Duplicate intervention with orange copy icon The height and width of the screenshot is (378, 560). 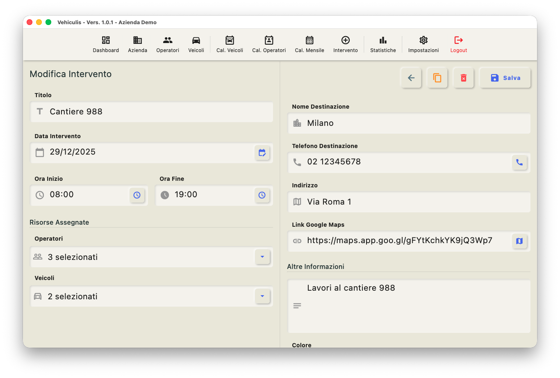(x=437, y=78)
